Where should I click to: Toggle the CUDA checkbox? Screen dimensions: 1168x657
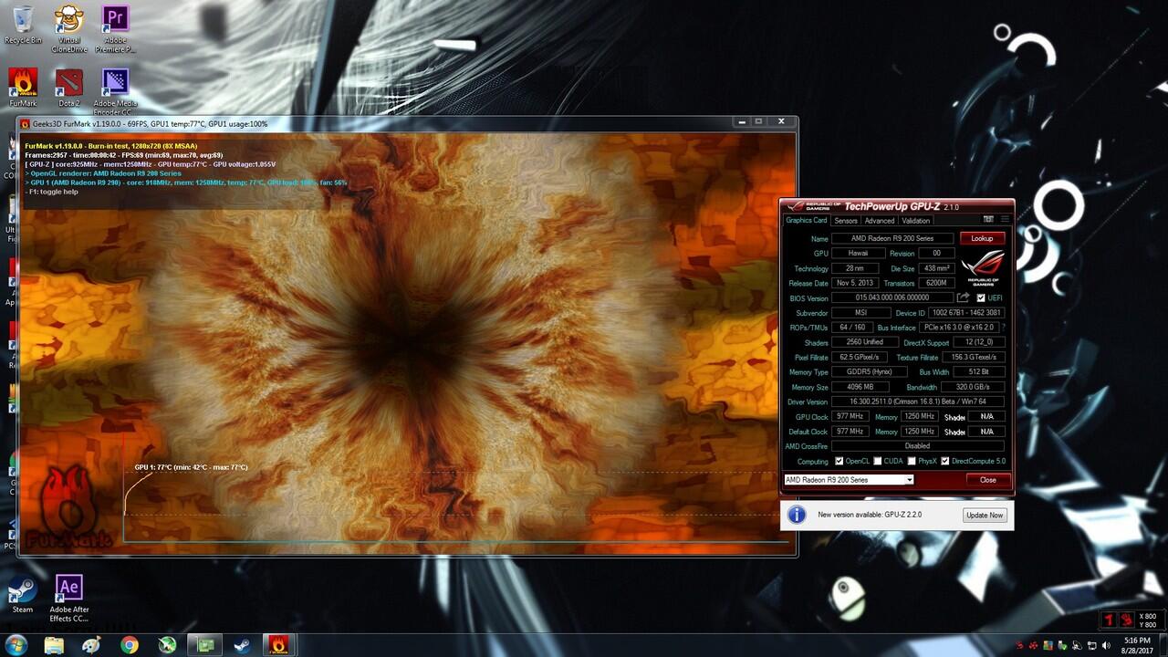point(878,461)
